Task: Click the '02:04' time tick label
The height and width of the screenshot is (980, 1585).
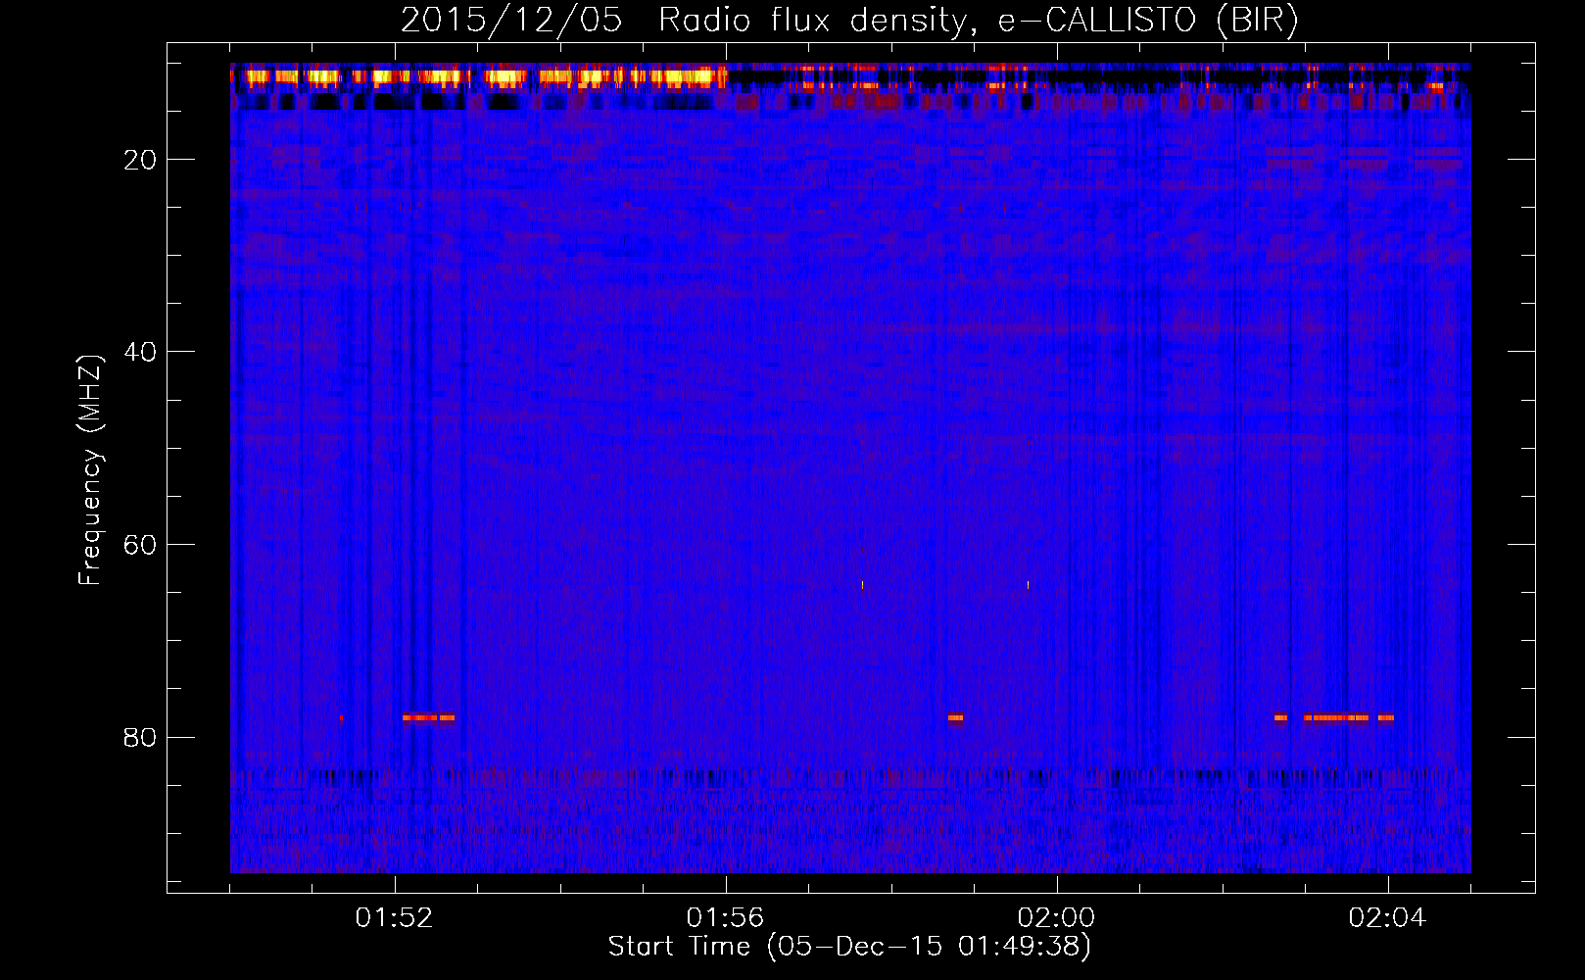Action: click(1387, 918)
